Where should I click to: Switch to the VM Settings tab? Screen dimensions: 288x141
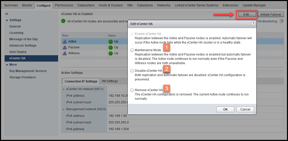pos(110,81)
